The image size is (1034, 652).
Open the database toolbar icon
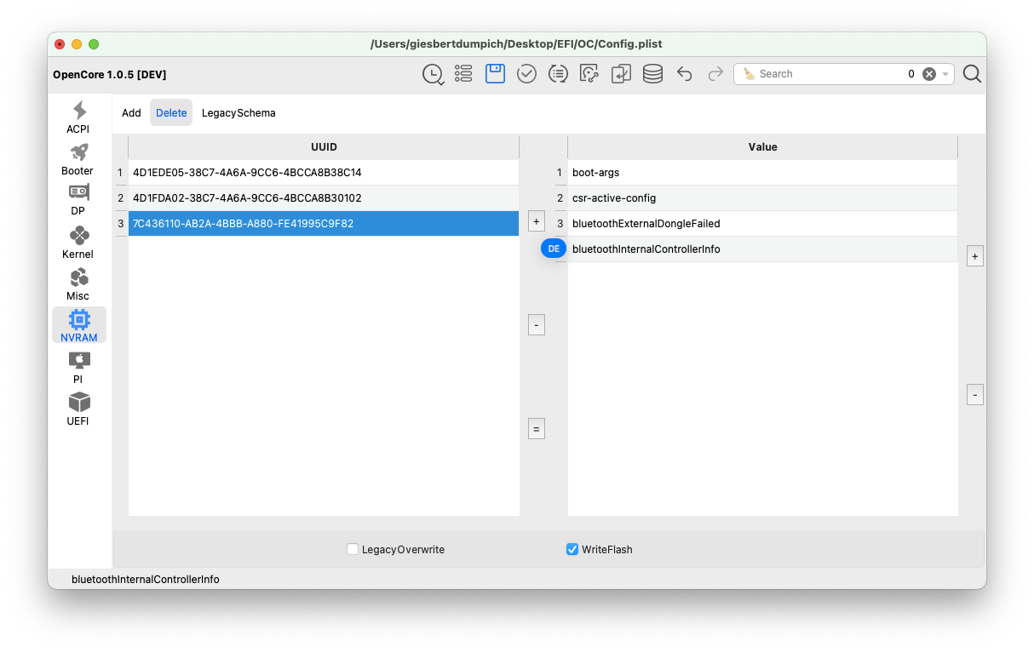tap(652, 74)
